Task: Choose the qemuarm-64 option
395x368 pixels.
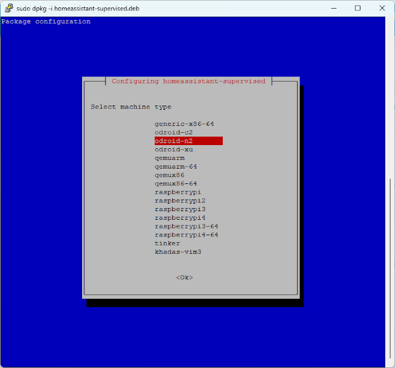Action: click(x=175, y=167)
